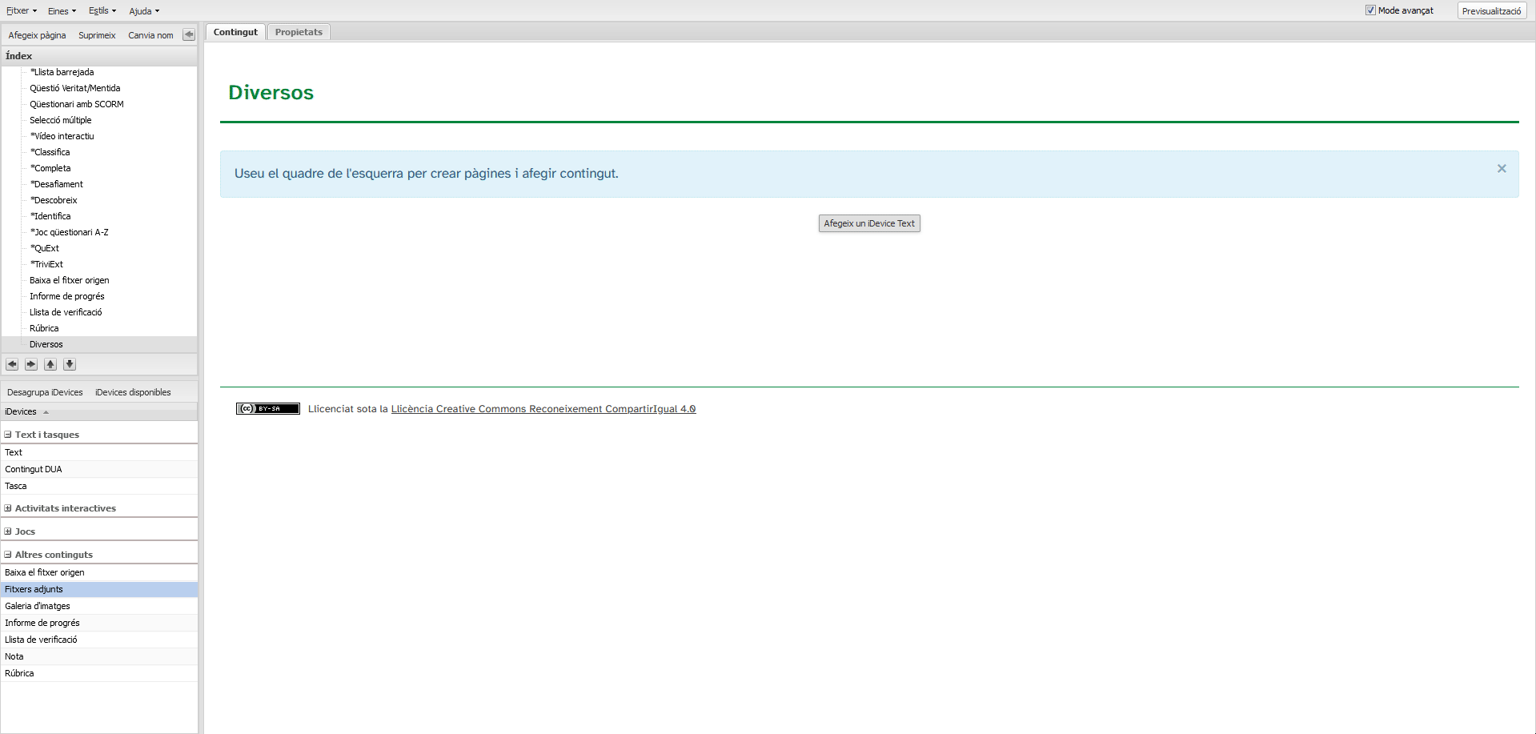Viewport: 1536px width, 734px height.
Task: Select the *QuExt page in the index
Action: 46,248
